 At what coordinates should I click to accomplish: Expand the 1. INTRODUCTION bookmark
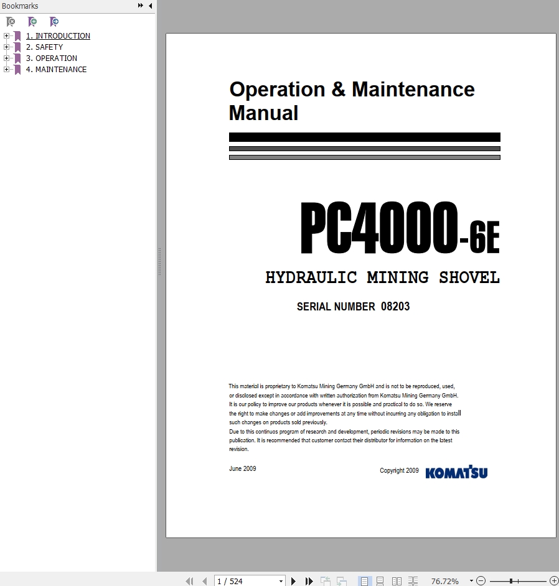(x=6, y=36)
